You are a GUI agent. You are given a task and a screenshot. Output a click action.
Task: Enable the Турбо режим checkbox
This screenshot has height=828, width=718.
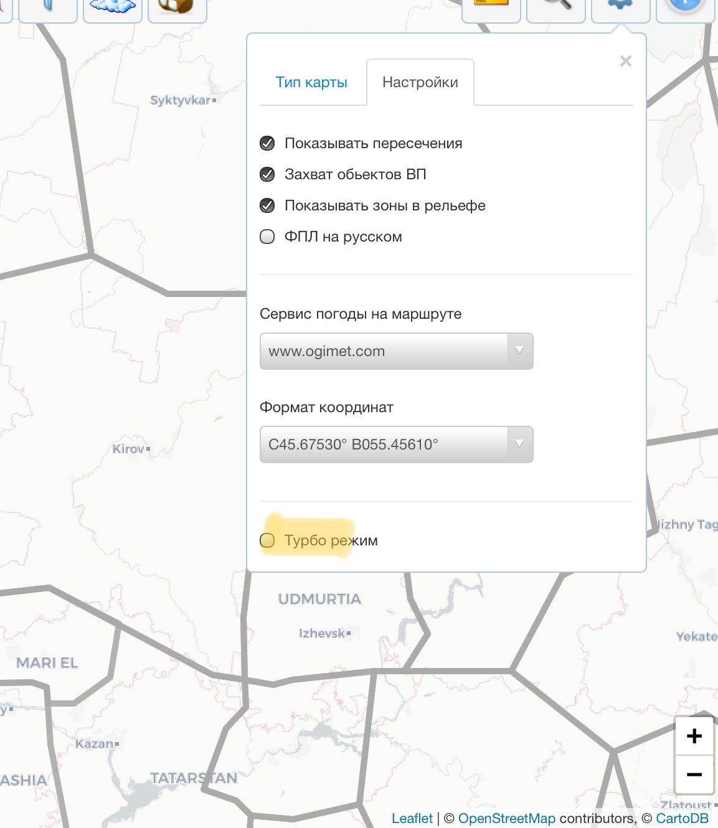267,540
